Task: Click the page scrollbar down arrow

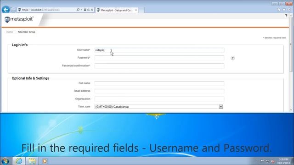Action: tap(291, 110)
